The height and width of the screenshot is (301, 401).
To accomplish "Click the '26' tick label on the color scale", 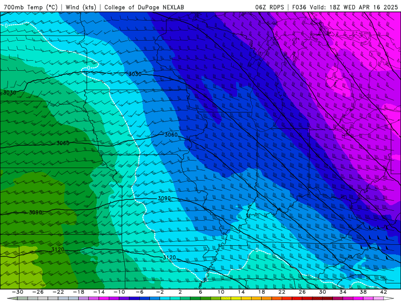I will (302, 292).
